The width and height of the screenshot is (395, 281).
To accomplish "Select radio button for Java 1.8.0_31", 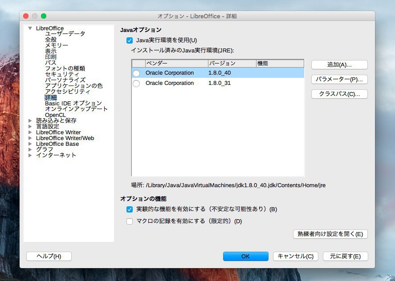I will (x=136, y=83).
